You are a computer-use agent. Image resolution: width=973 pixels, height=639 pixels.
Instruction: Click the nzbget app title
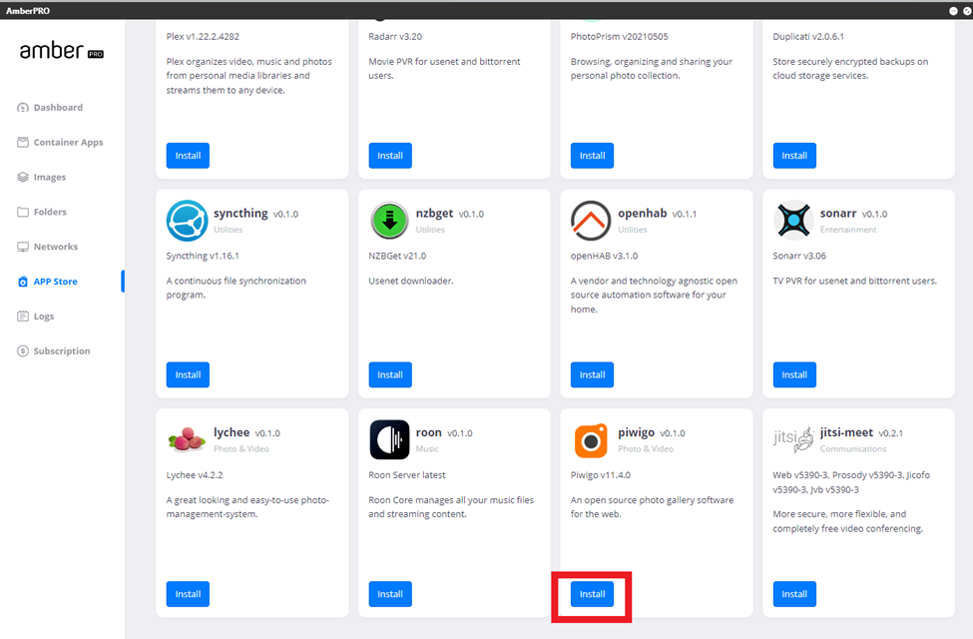(x=434, y=213)
